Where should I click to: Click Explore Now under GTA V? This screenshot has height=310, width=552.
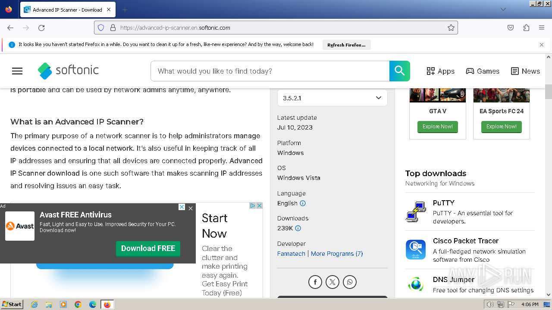(x=438, y=127)
